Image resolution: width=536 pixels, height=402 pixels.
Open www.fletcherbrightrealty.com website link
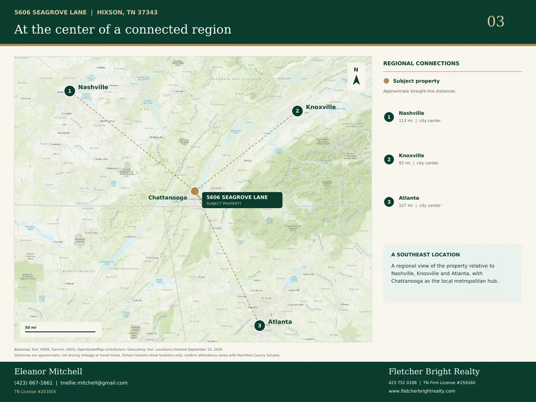point(422,391)
